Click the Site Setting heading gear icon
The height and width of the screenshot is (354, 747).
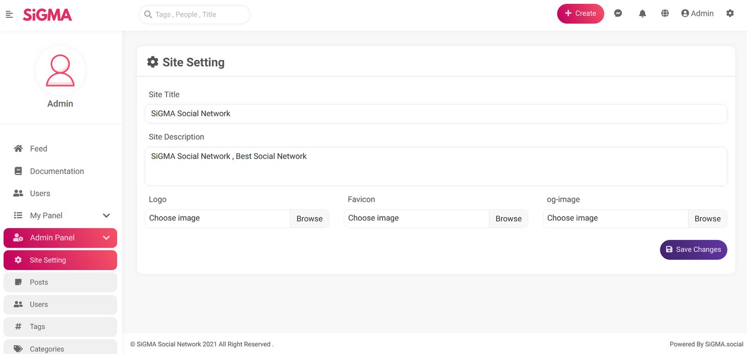coord(153,62)
